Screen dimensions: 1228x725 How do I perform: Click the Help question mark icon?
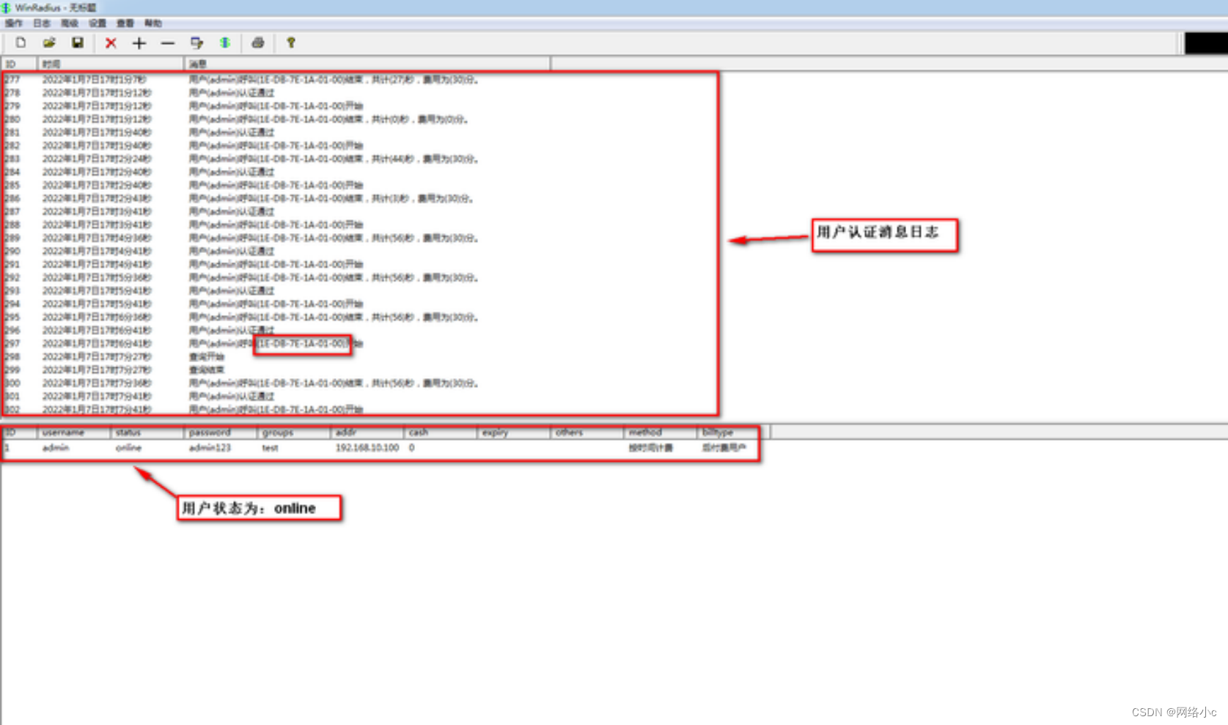point(291,43)
